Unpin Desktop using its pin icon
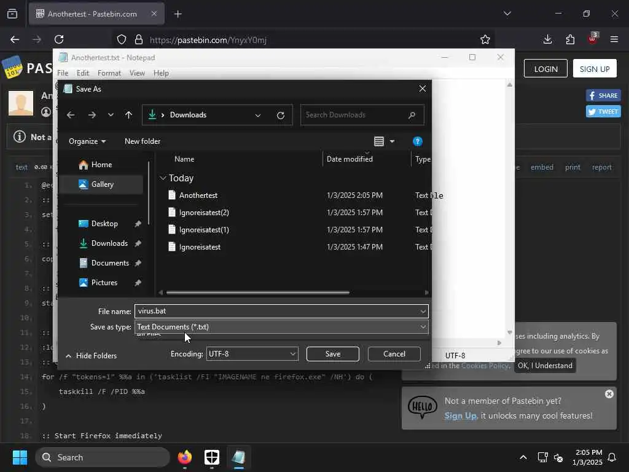629x472 pixels. coord(138,224)
